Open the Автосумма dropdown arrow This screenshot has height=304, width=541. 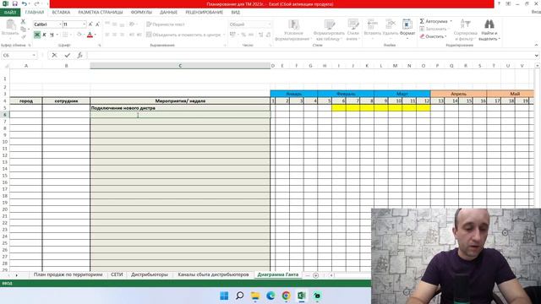pyautogui.click(x=451, y=21)
